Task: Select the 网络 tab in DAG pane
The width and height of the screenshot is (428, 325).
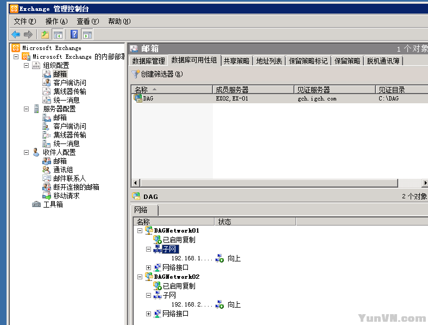Action: [x=144, y=210]
